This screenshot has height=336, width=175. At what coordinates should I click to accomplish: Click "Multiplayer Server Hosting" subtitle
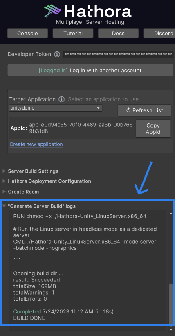(90, 22)
